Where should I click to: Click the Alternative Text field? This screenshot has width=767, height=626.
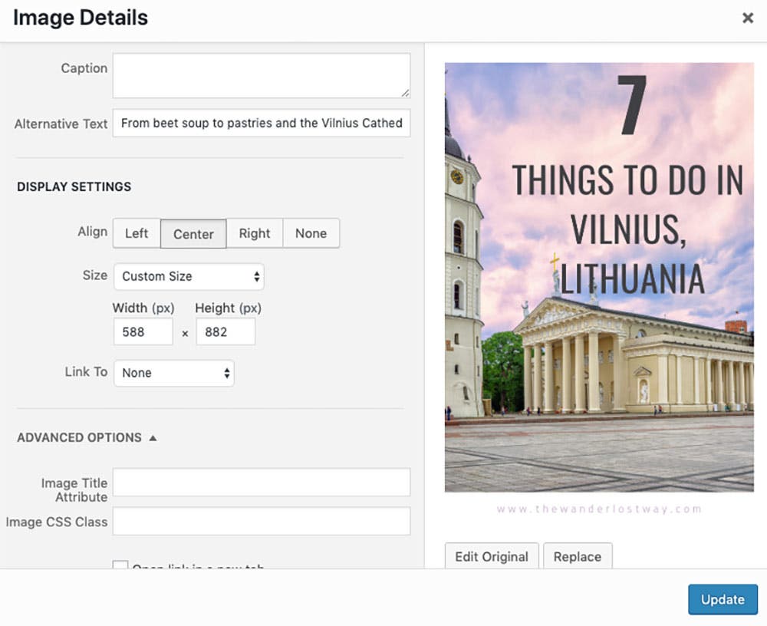tap(262, 123)
